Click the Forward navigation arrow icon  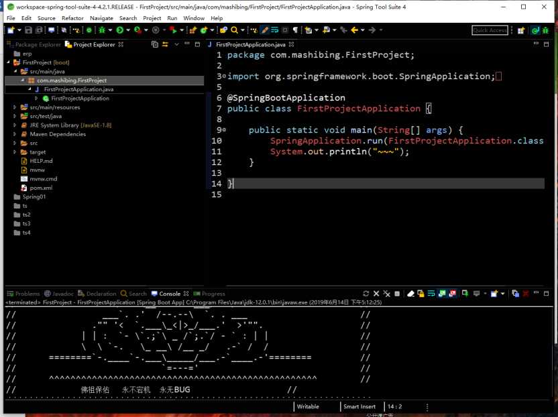pyautogui.click(x=372, y=30)
